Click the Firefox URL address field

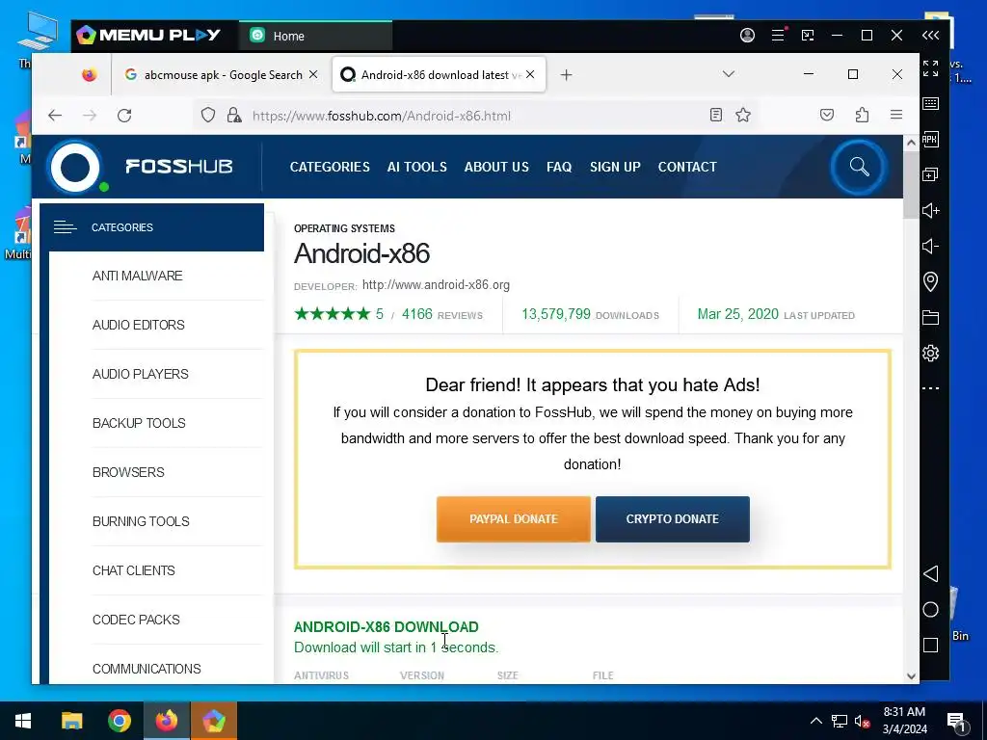click(475, 116)
